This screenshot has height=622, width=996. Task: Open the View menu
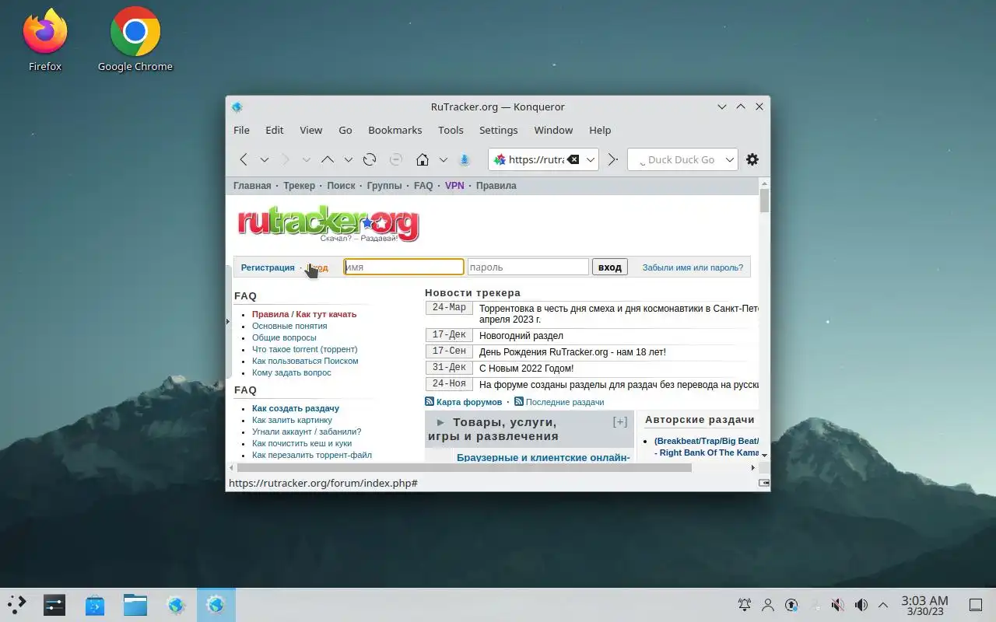[x=311, y=130]
